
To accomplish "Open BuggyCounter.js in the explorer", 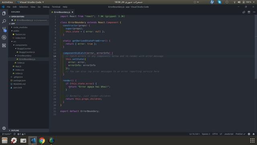I will [27, 52].
